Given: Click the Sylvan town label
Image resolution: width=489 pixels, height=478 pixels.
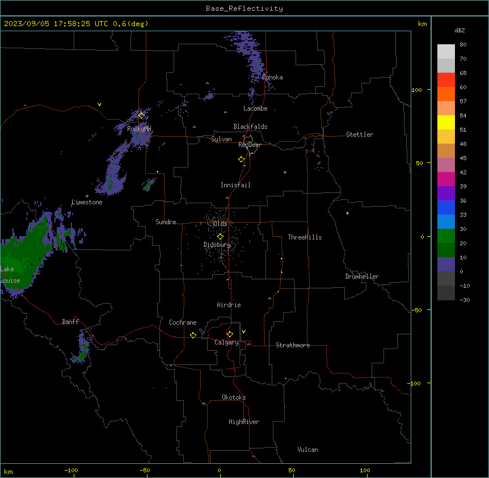Looking at the screenshot, I should click(x=221, y=139).
